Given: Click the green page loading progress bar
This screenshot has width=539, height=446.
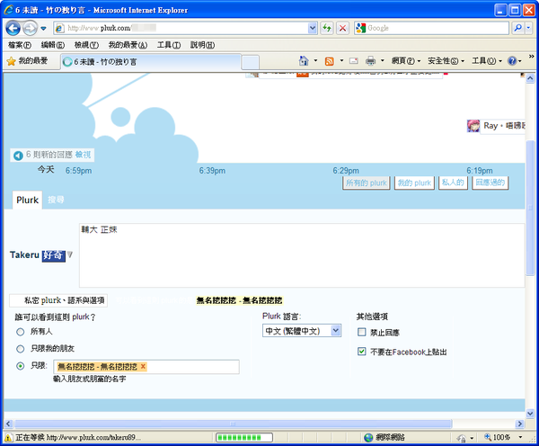Looking at the screenshot, I should click(x=244, y=438).
